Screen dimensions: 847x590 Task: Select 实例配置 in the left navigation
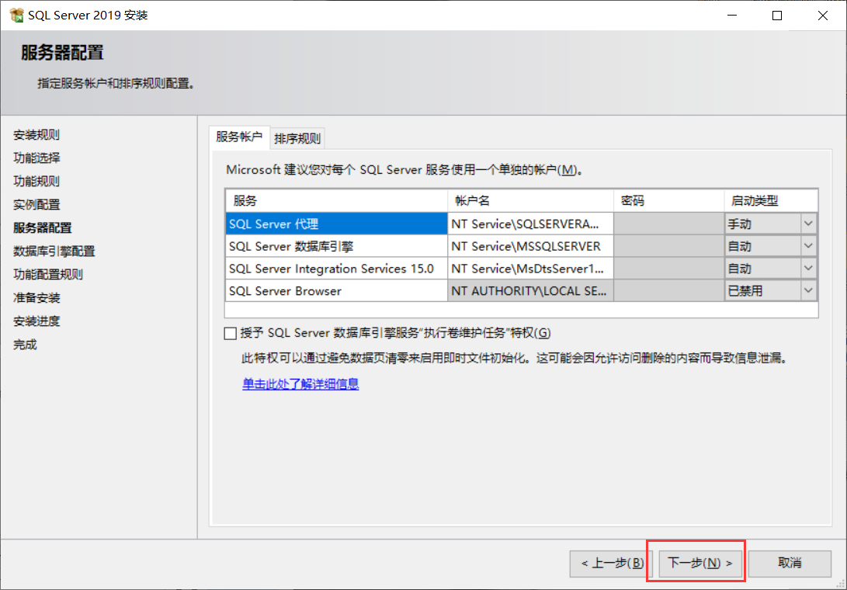[36, 204]
